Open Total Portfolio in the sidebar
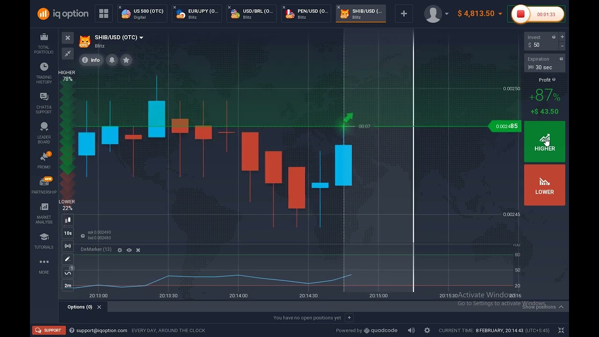 (44, 44)
